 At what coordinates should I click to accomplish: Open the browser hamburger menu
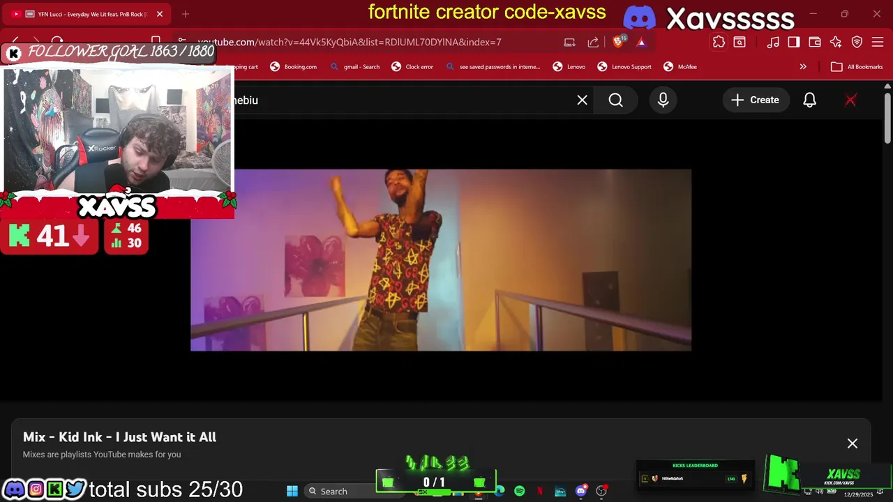pyautogui.click(x=878, y=42)
